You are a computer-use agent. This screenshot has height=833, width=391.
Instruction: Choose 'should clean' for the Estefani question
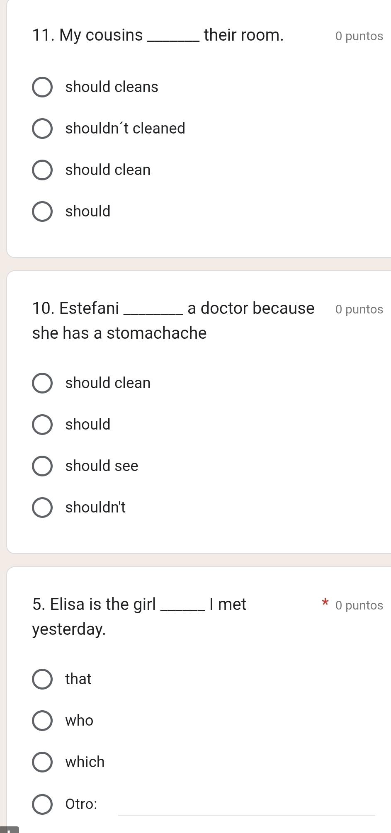click(x=42, y=383)
